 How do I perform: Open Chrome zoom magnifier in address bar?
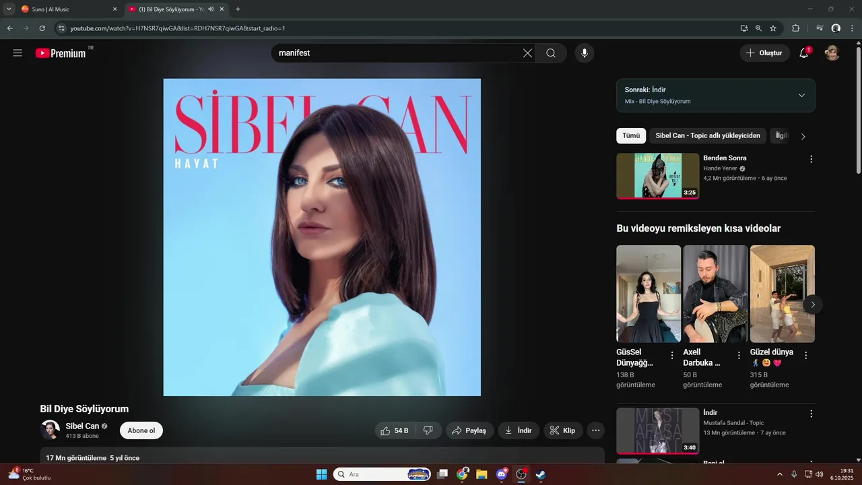tap(758, 28)
